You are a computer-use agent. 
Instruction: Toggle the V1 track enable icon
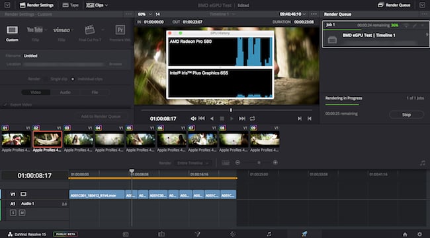pos(23,194)
